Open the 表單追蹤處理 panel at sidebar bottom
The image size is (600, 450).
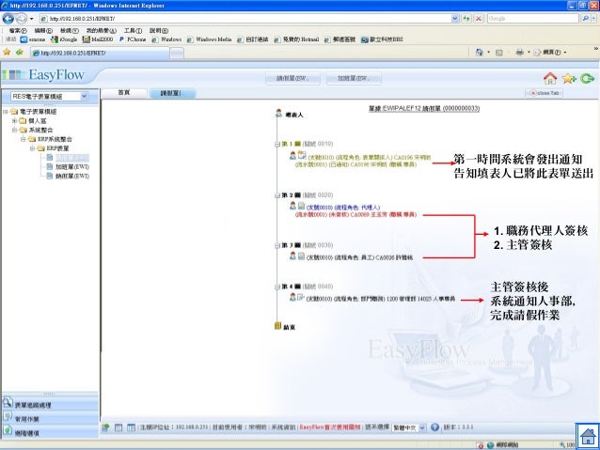pos(50,404)
